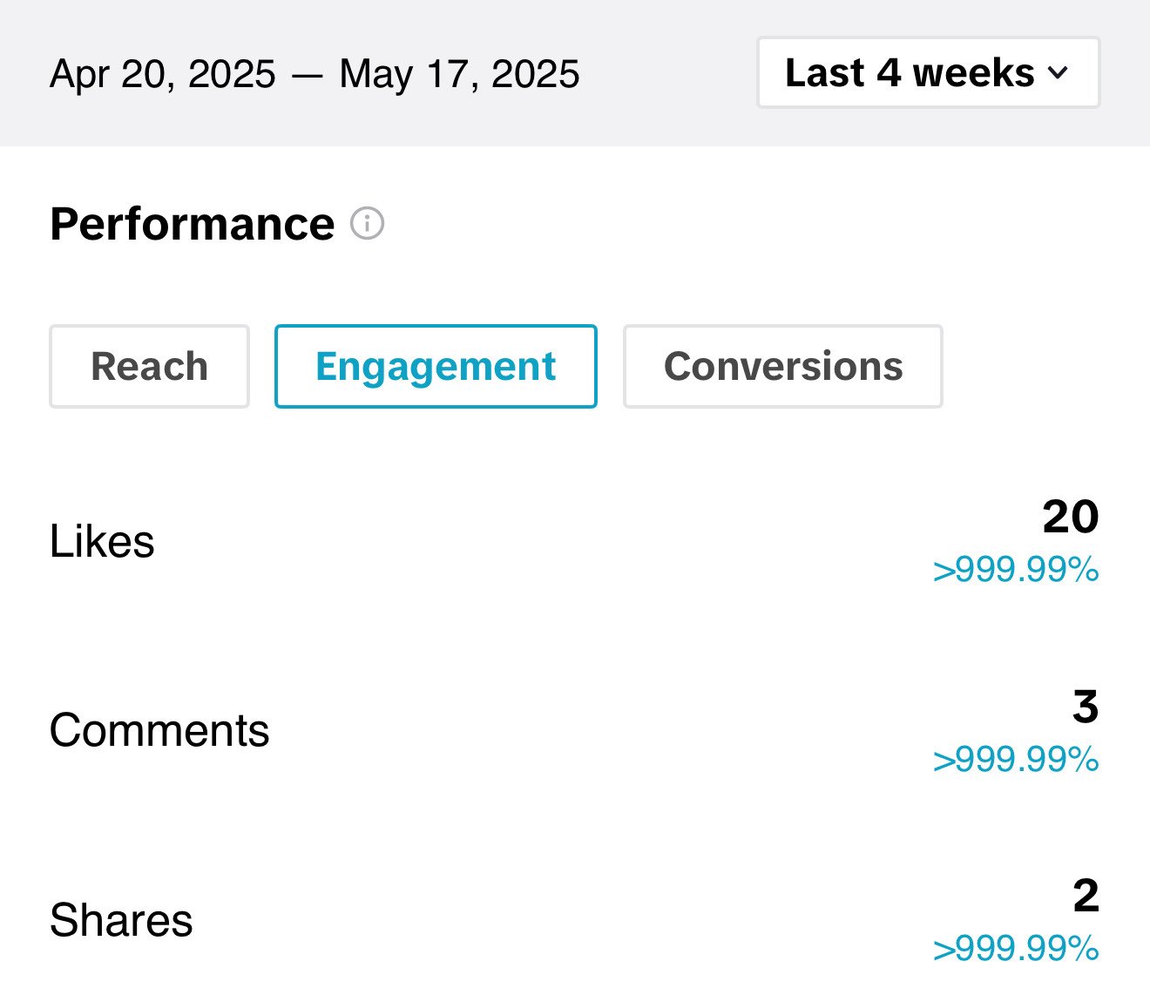The image size is (1150, 995).
Task: Click the percentage change under Shares count
Action: point(1016,949)
